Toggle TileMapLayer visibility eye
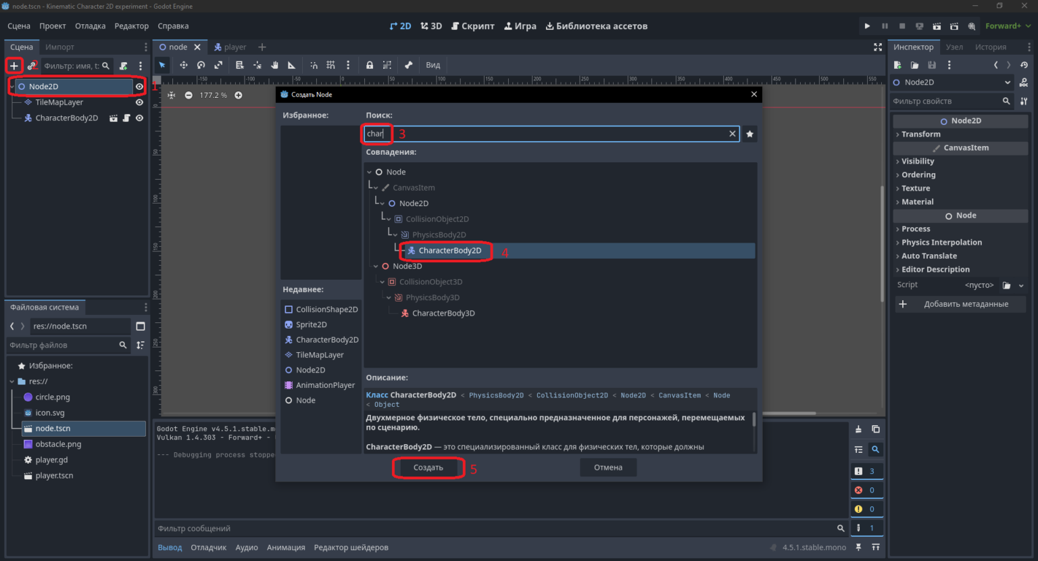This screenshot has height=561, width=1038. [x=139, y=102]
